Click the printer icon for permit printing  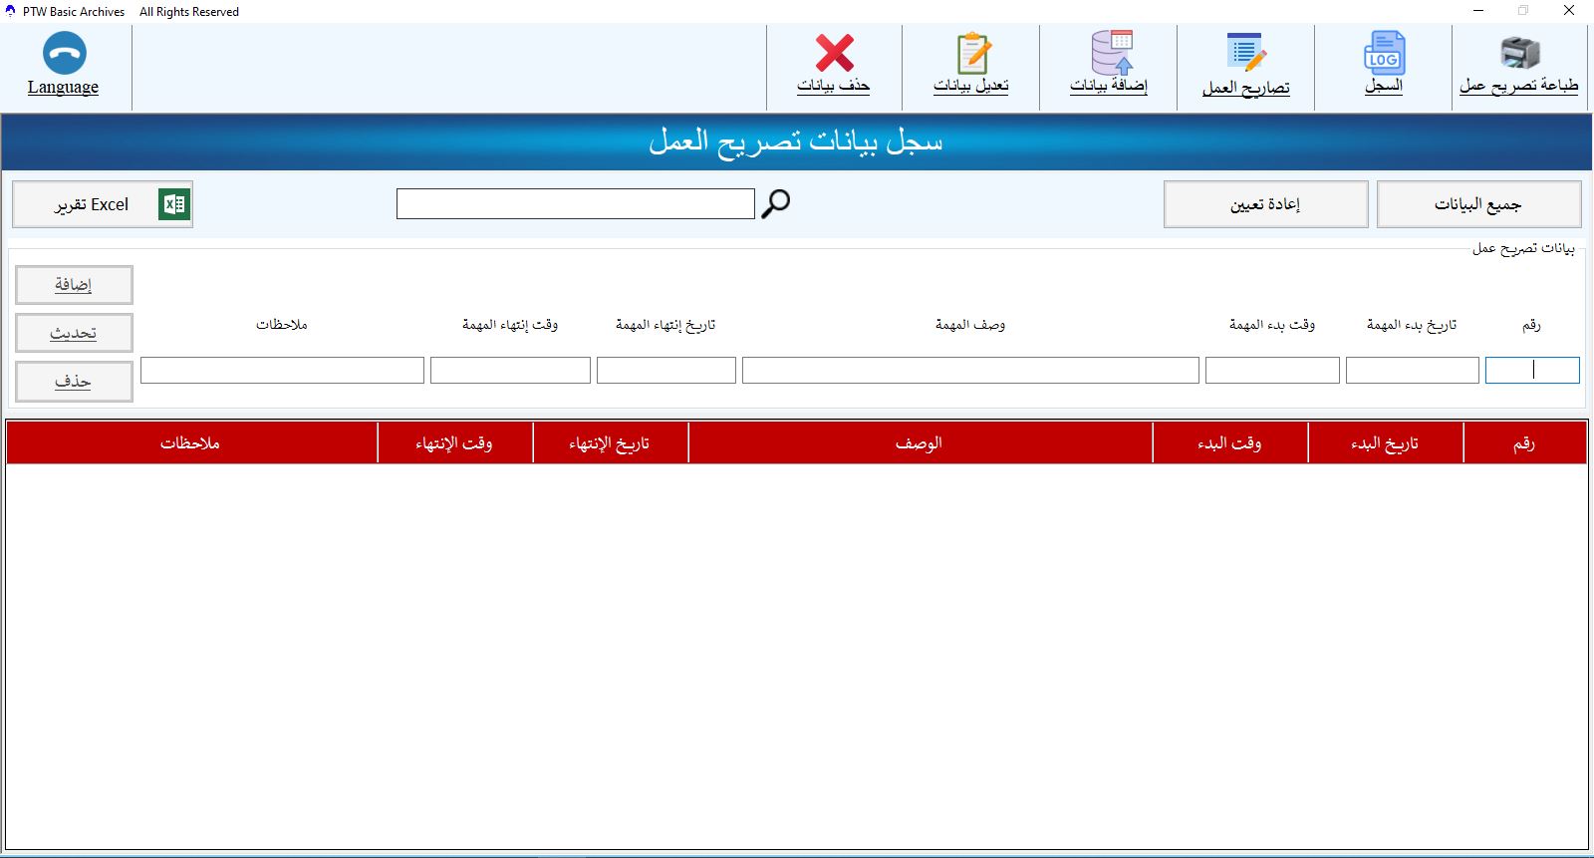(x=1520, y=53)
